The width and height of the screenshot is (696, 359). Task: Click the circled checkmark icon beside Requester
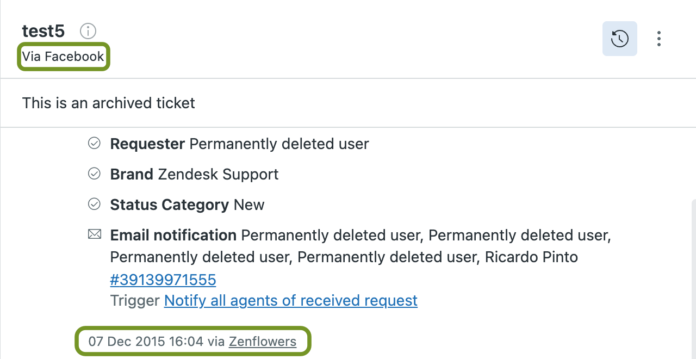94,143
